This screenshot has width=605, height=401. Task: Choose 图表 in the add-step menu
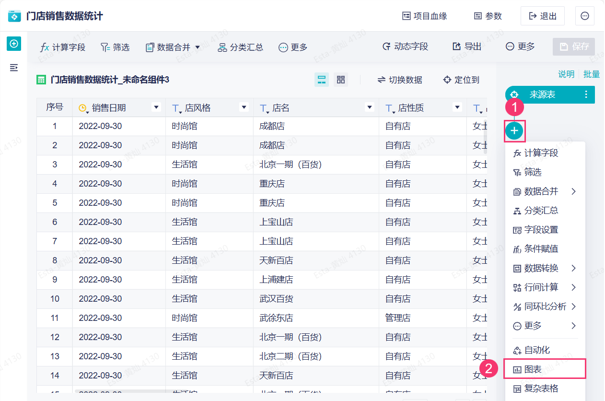(x=545, y=369)
